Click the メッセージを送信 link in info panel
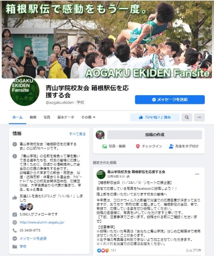Viewport: 214px width, 256px height. (33, 239)
